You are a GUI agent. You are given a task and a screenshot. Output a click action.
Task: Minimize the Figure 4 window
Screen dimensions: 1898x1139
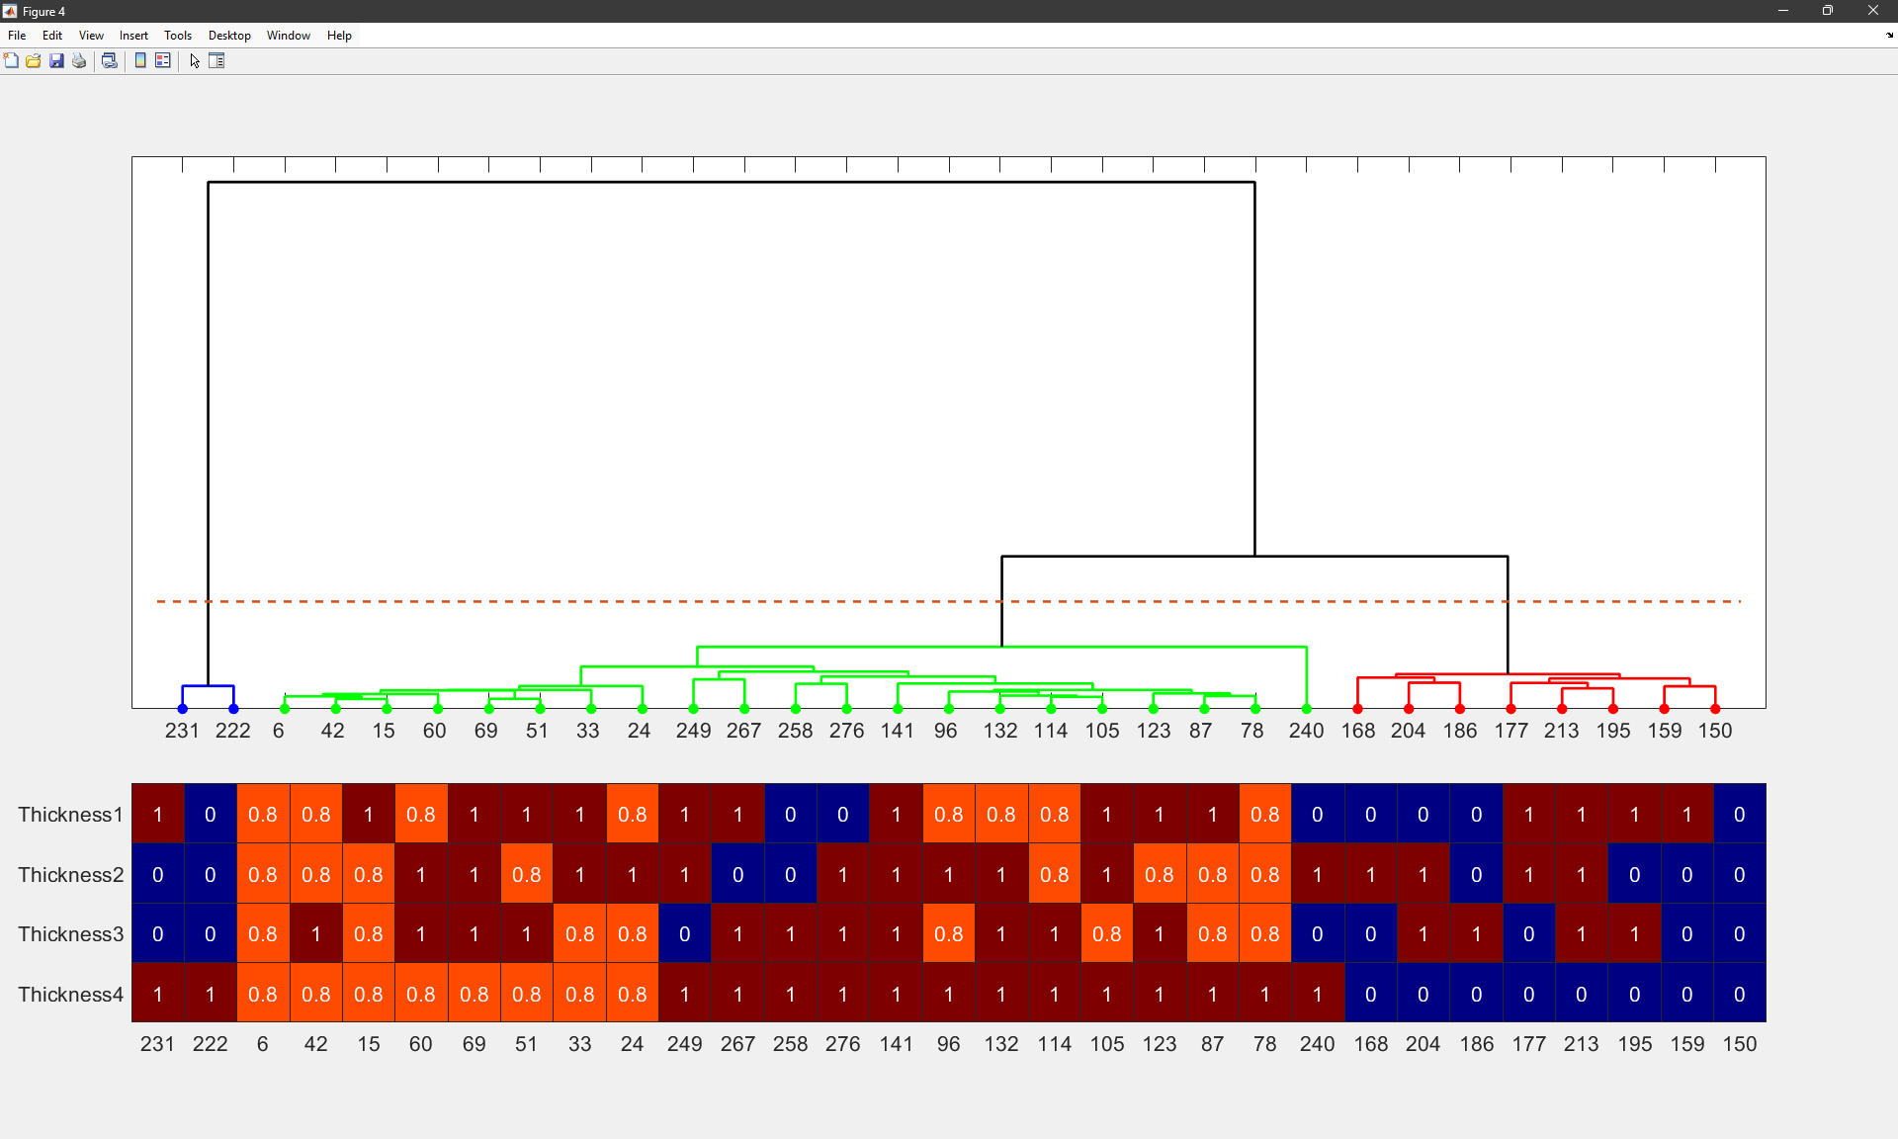pos(1783,11)
